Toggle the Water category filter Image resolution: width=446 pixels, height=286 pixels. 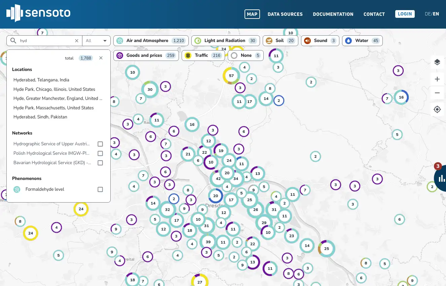(x=362, y=41)
